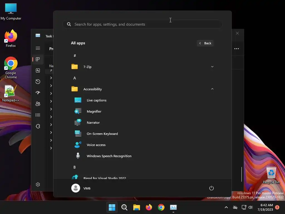
Task: Click the search apps input field
Action: [142, 24]
